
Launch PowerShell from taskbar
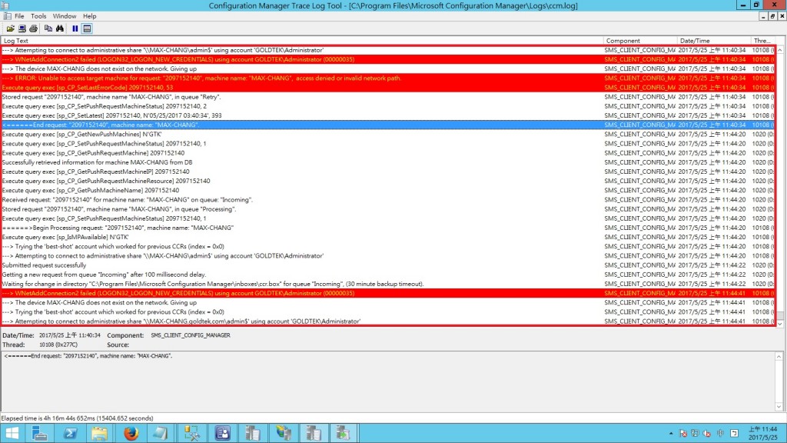pyautogui.click(x=70, y=433)
